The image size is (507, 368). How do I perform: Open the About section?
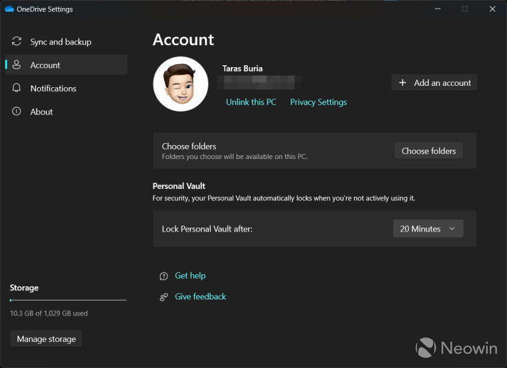tap(66, 112)
